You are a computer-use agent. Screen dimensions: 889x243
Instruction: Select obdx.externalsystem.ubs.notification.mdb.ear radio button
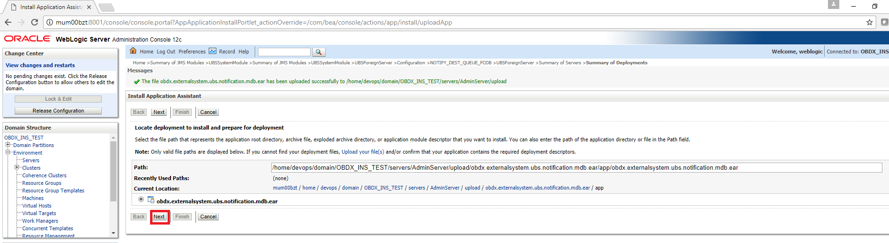point(141,200)
